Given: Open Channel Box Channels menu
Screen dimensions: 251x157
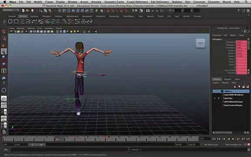Looking at the screenshot, I should (217, 35).
